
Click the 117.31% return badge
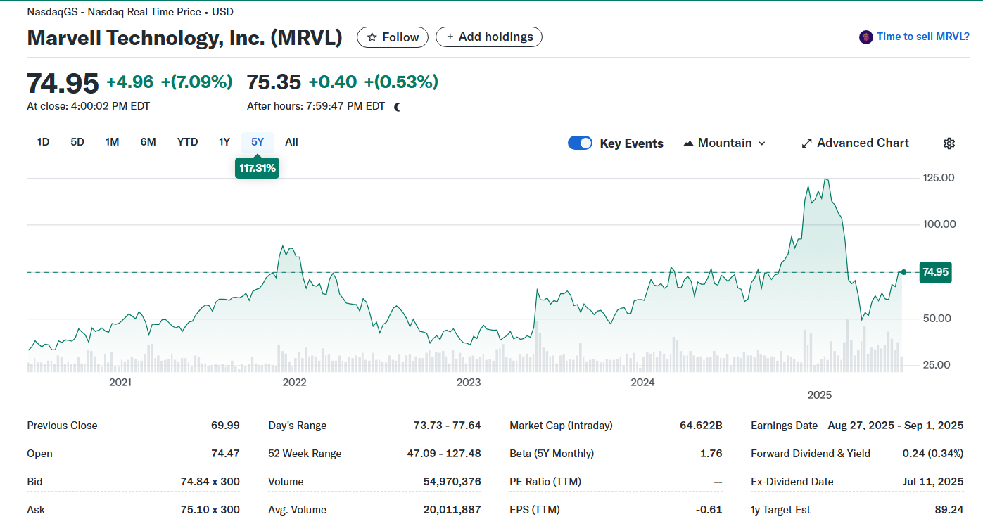point(258,169)
